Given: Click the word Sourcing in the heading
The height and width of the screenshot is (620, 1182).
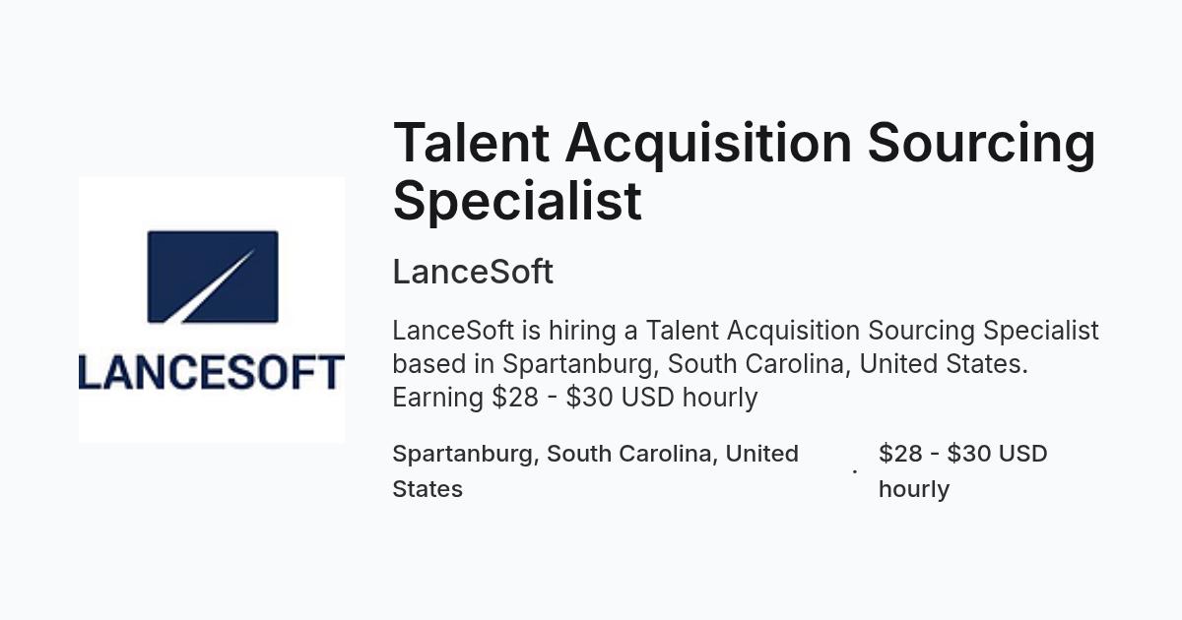Looking at the screenshot, I should (981, 143).
